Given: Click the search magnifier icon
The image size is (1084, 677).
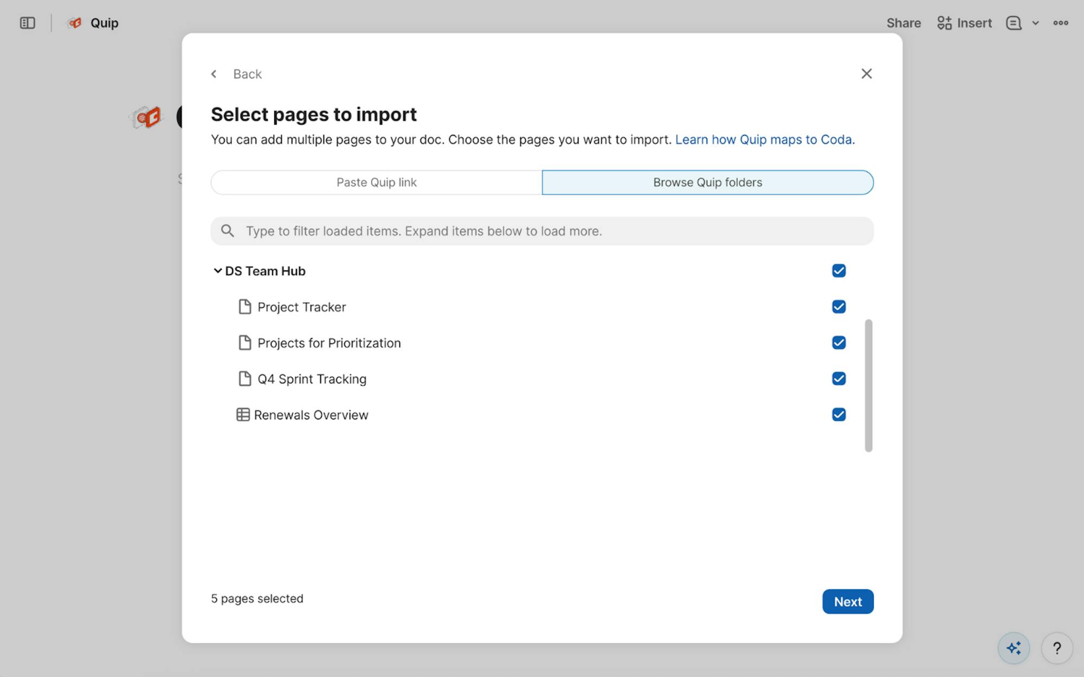Looking at the screenshot, I should tap(228, 231).
